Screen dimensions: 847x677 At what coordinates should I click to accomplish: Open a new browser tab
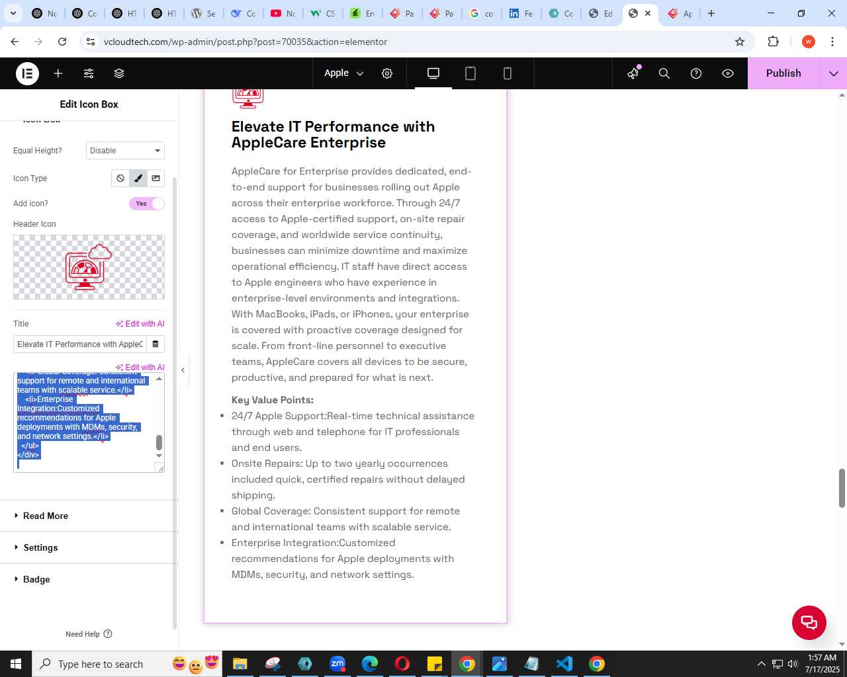711,13
